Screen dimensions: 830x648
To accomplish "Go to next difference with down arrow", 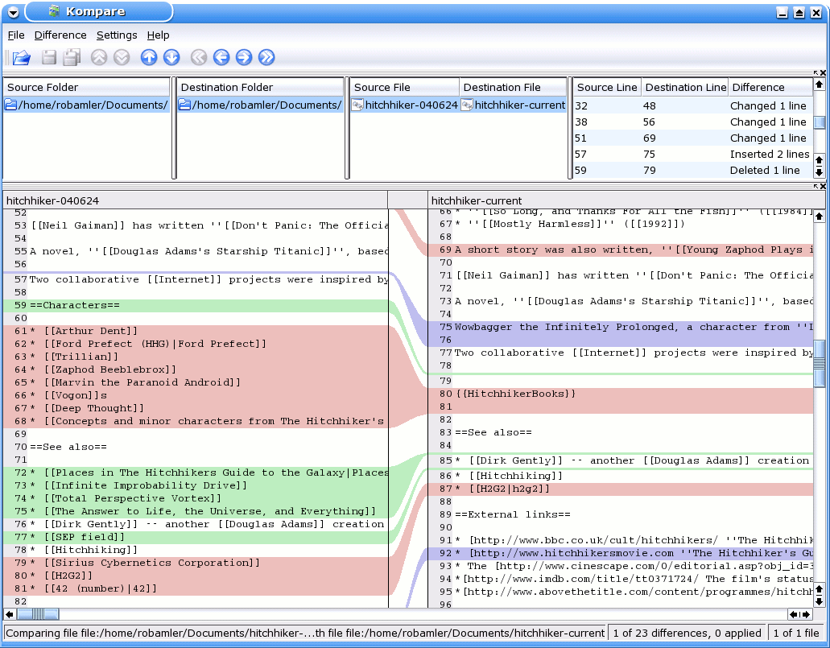I will pyautogui.click(x=171, y=57).
